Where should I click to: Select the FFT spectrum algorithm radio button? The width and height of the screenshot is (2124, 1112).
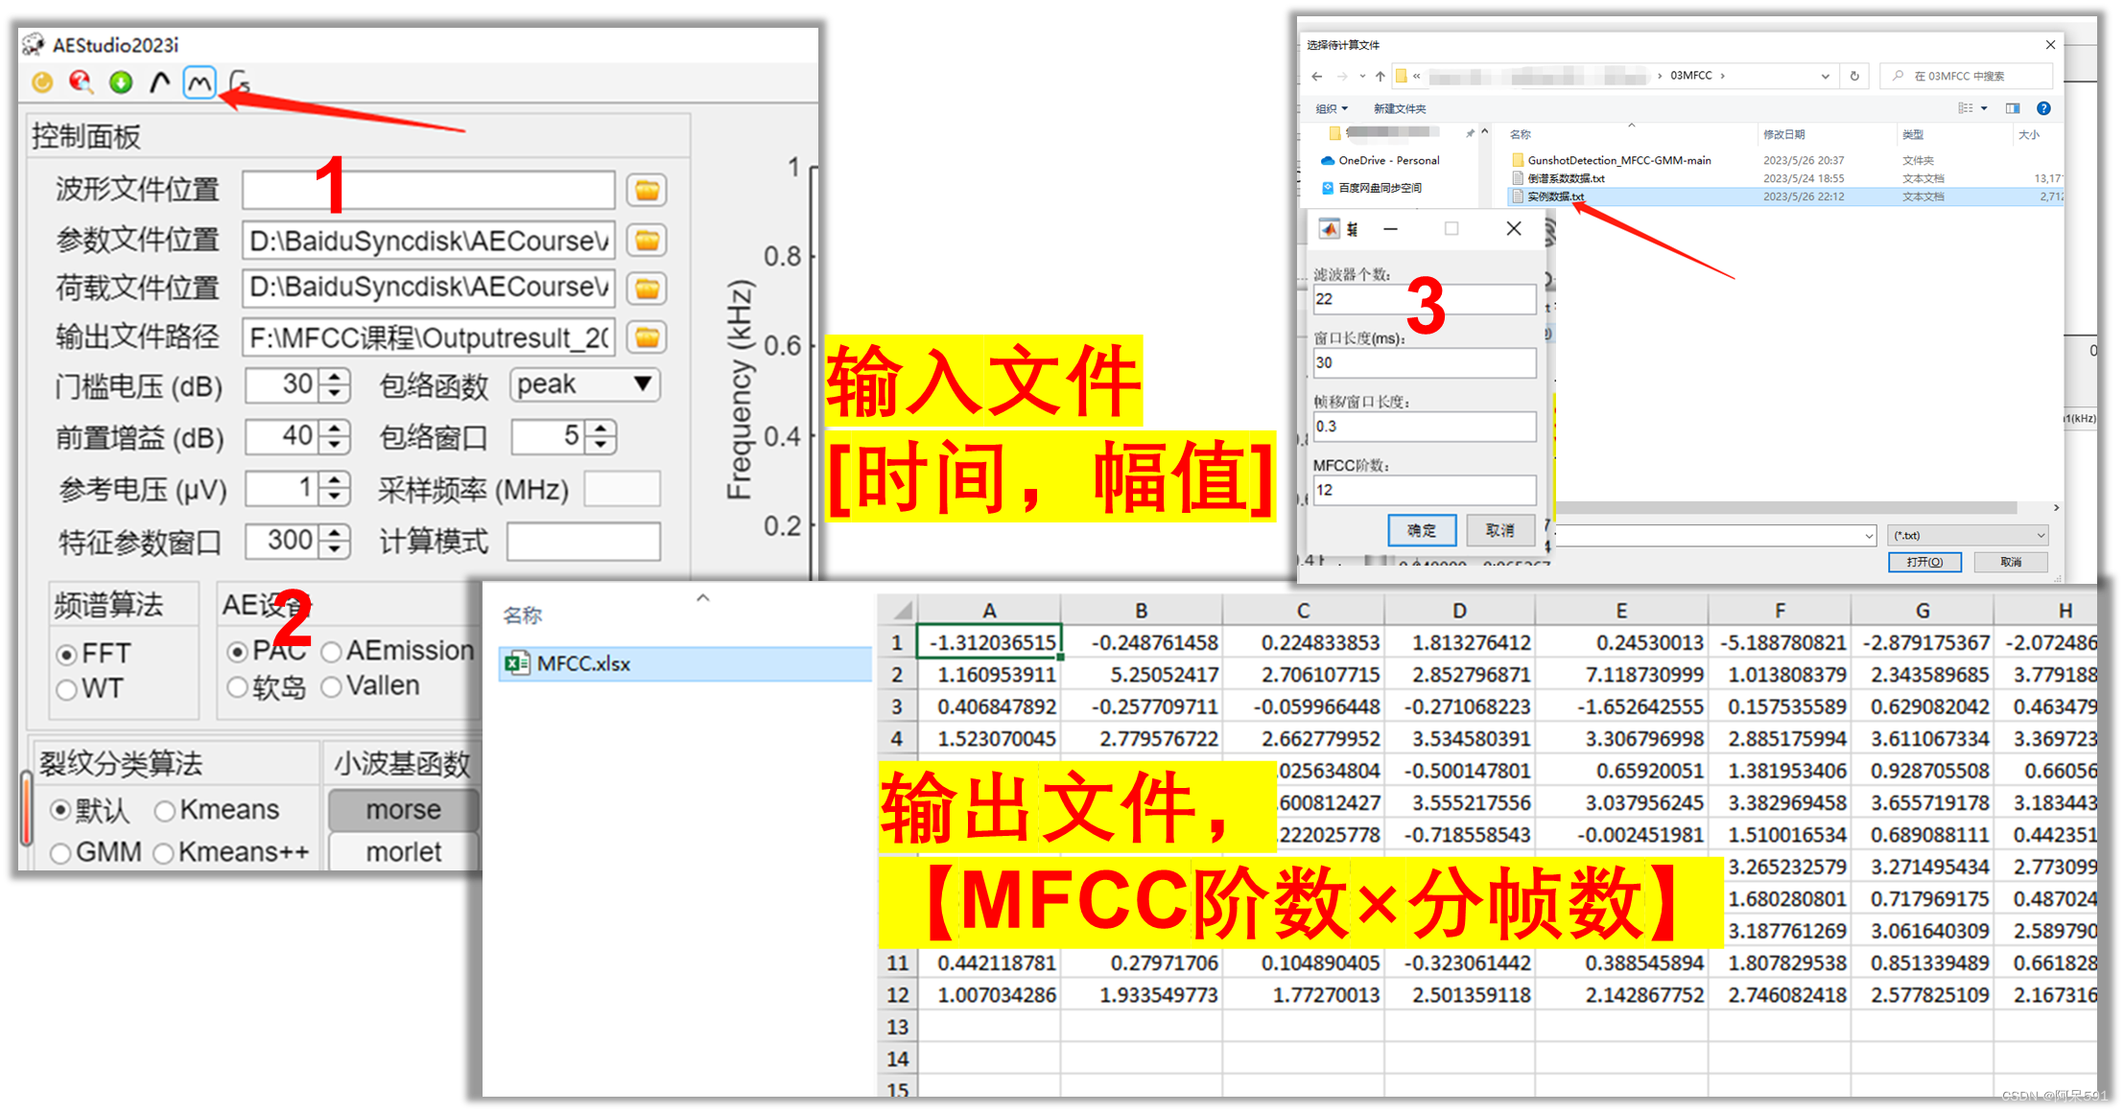point(66,653)
